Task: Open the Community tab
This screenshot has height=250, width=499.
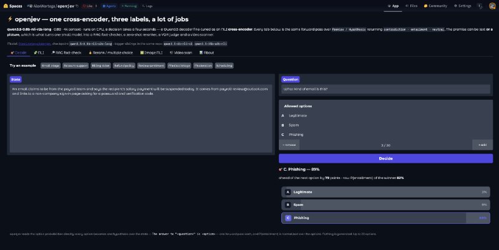Action: [435, 6]
